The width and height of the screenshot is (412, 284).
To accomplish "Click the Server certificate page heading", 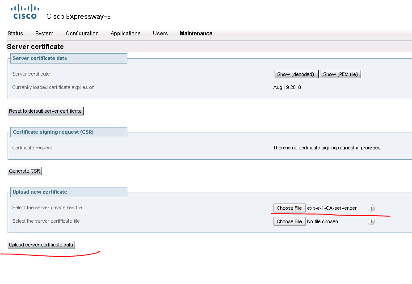I will tap(35, 47).
